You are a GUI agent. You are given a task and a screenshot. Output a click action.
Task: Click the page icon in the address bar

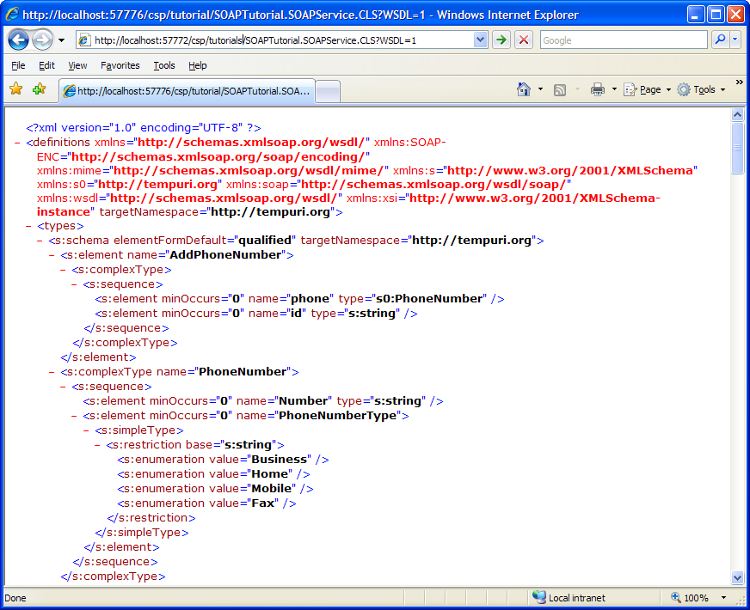coord(84,40)
